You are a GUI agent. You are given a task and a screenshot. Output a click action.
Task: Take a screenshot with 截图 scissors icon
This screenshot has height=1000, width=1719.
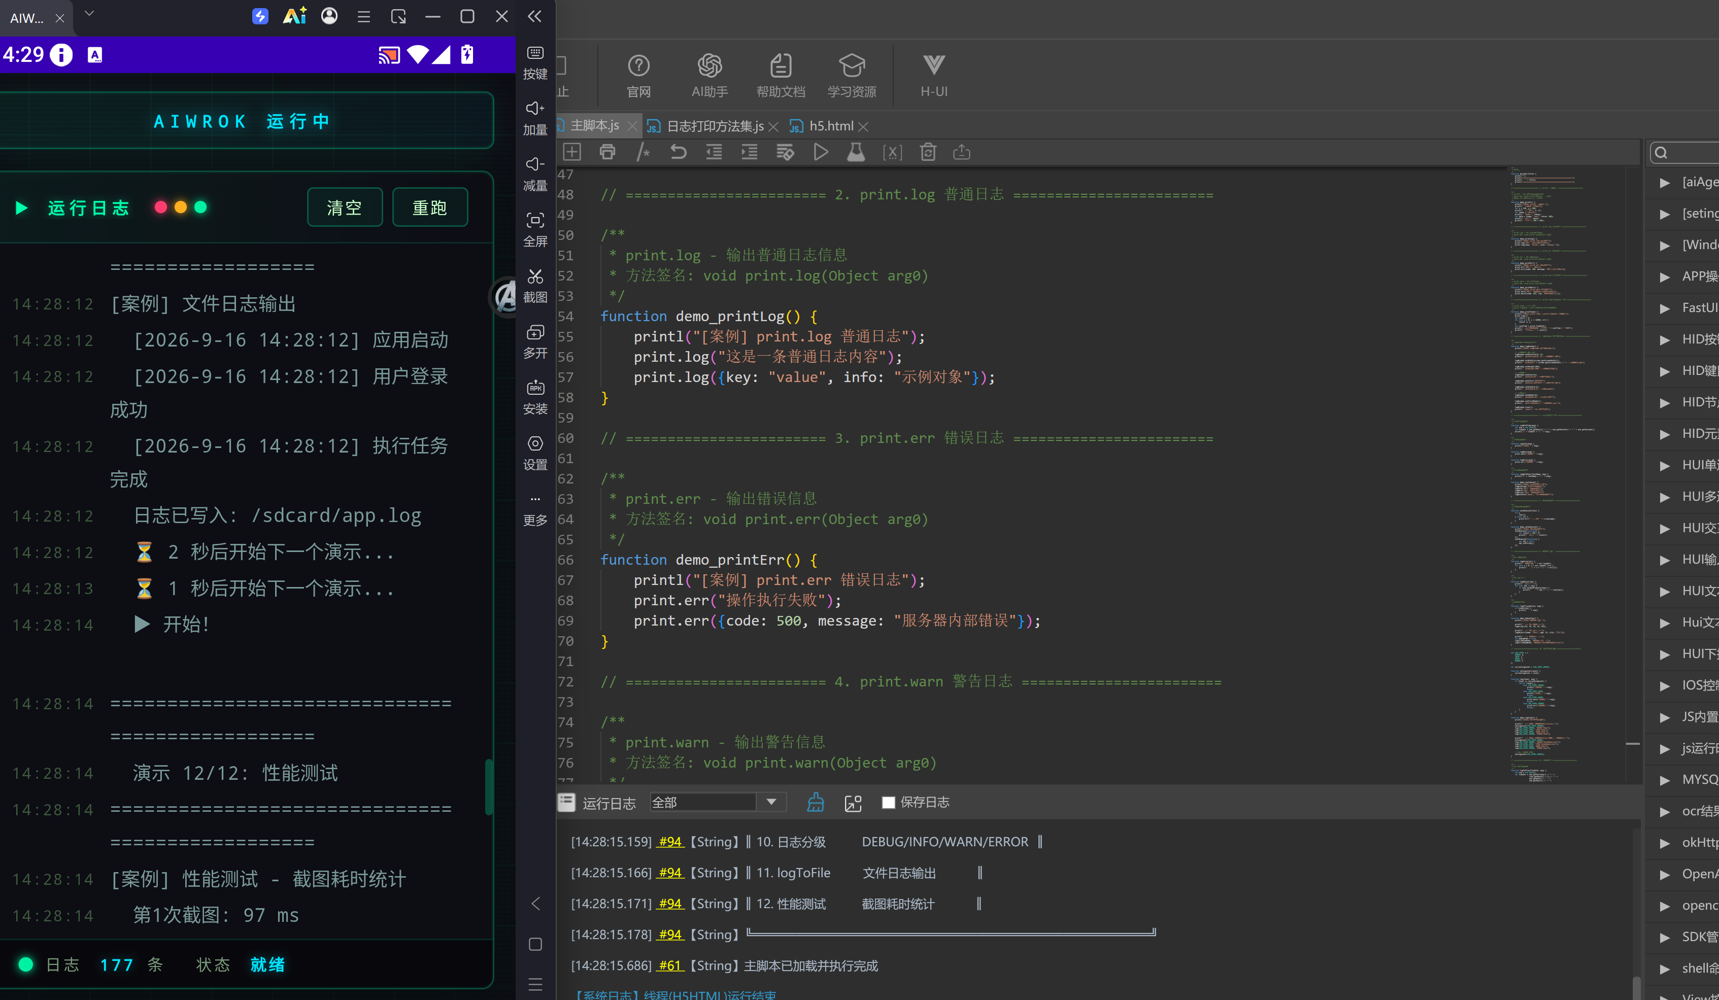(x=535, y=287)
